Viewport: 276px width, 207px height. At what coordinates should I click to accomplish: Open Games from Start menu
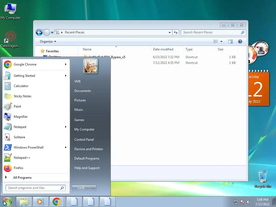(79, 120)
